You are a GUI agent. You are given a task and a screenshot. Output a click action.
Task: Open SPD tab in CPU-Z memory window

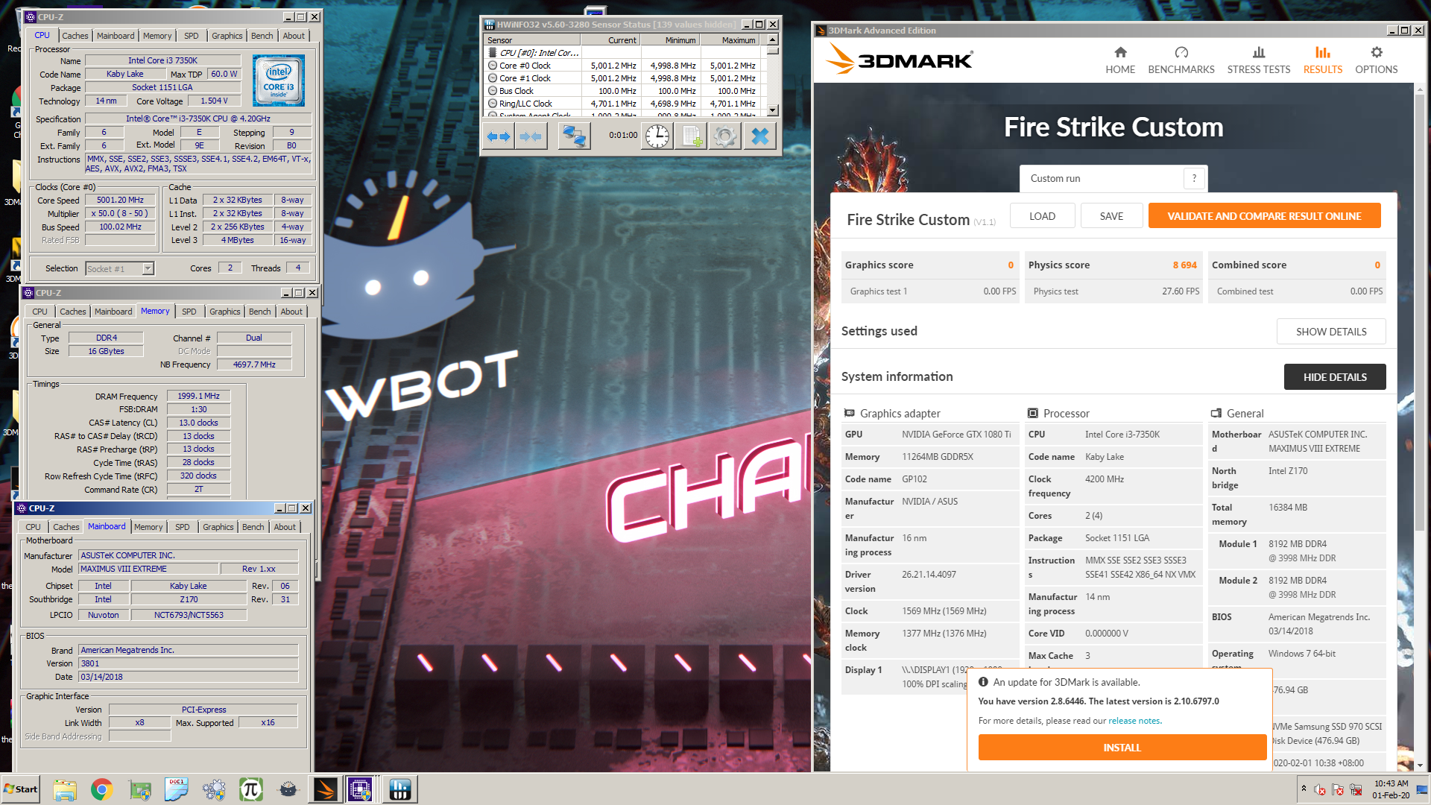(189, 312)
